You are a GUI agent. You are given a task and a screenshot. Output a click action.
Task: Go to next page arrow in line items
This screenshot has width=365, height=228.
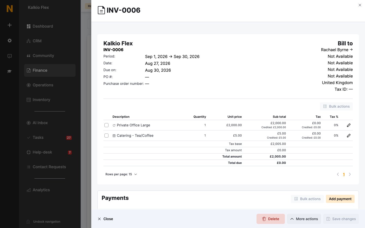point(350,174)
